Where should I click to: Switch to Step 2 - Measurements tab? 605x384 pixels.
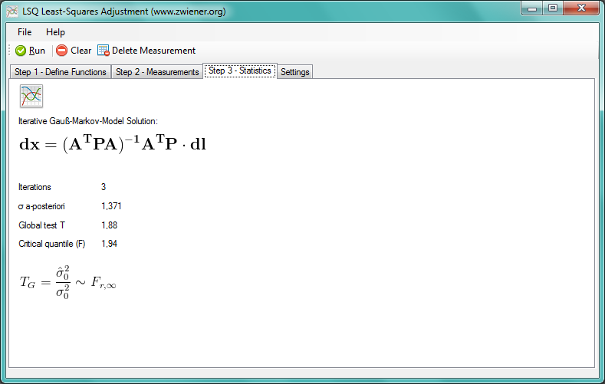pos(157,72)
